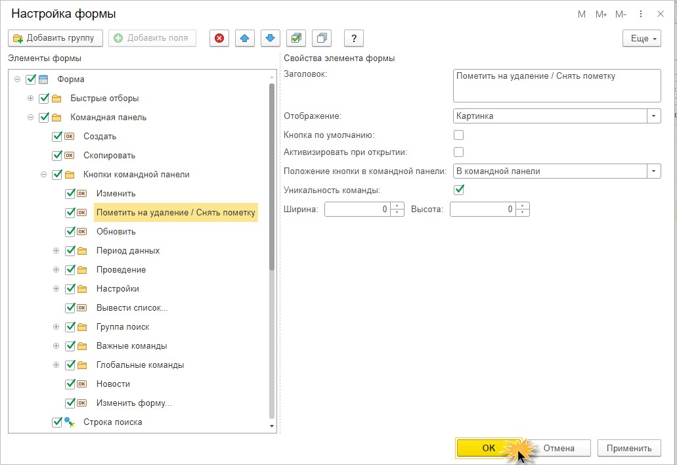This screenshot has height=465, width=677.
Task: Increase the 'Ширина' value with stepper
Action: pyautogui.click(x=397, y=206)
